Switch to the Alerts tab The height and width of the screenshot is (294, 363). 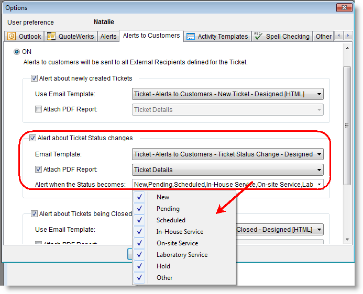[108, 37]
